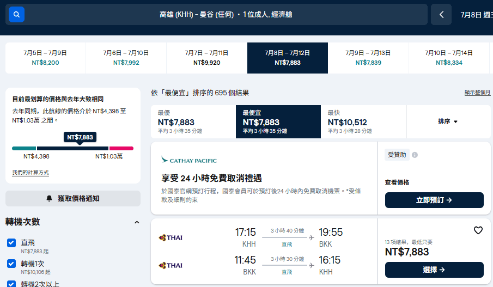
Task: Select the 7月9日 – 7月13日 date tab
Action: 368,58
